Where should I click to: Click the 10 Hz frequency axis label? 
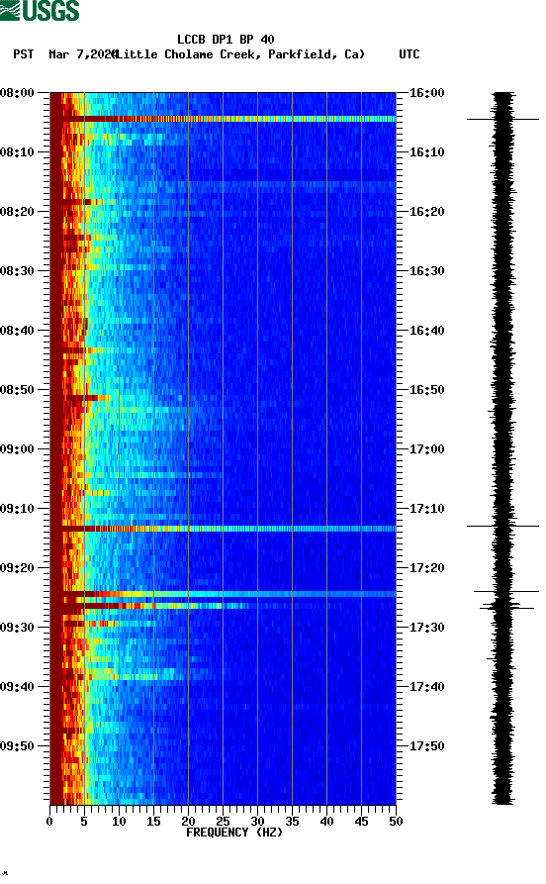pos(119,822)
